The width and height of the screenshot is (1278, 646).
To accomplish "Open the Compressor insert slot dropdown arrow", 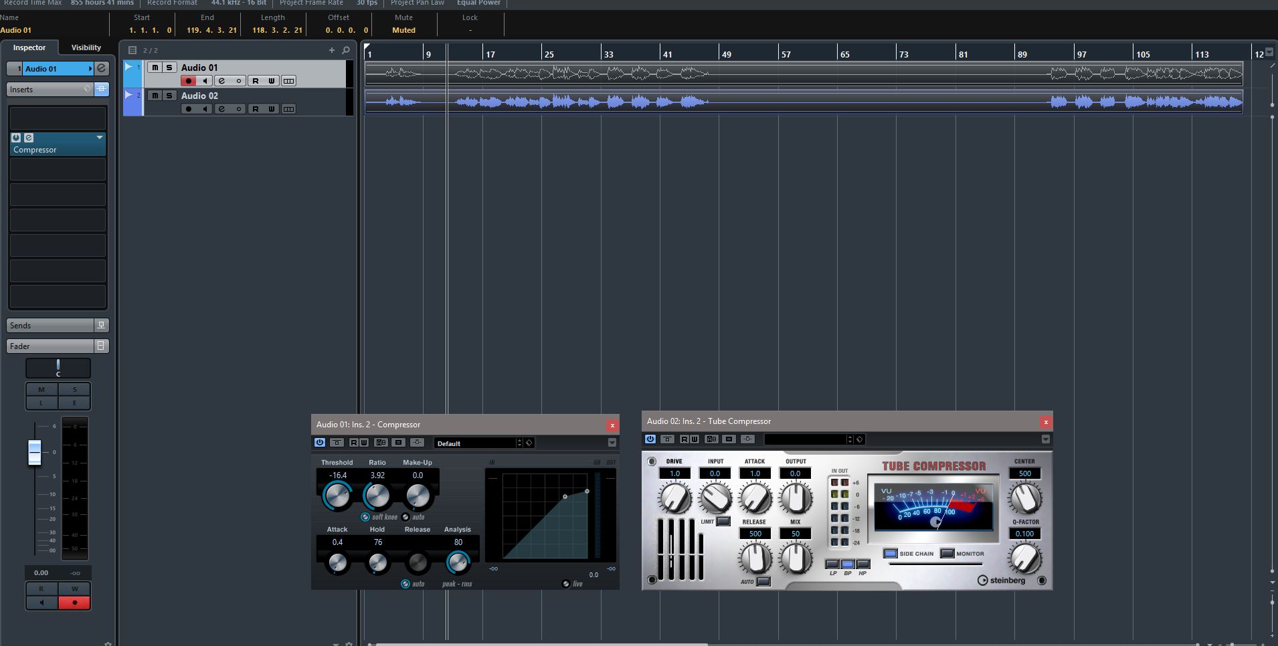I will tap(100, 138).
